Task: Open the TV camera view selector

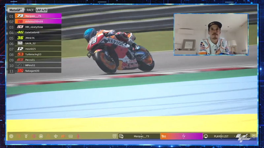Action: pos(181,136)
